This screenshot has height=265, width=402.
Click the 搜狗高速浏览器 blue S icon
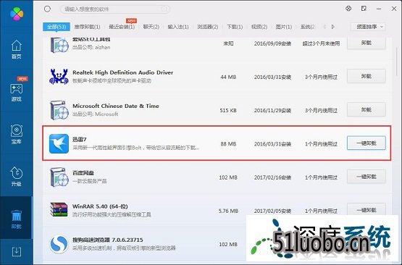tap(59, 244)
